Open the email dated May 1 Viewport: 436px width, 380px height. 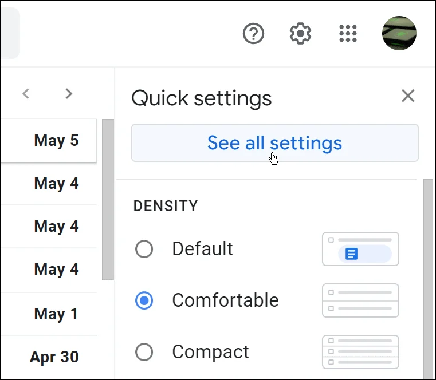48,314
